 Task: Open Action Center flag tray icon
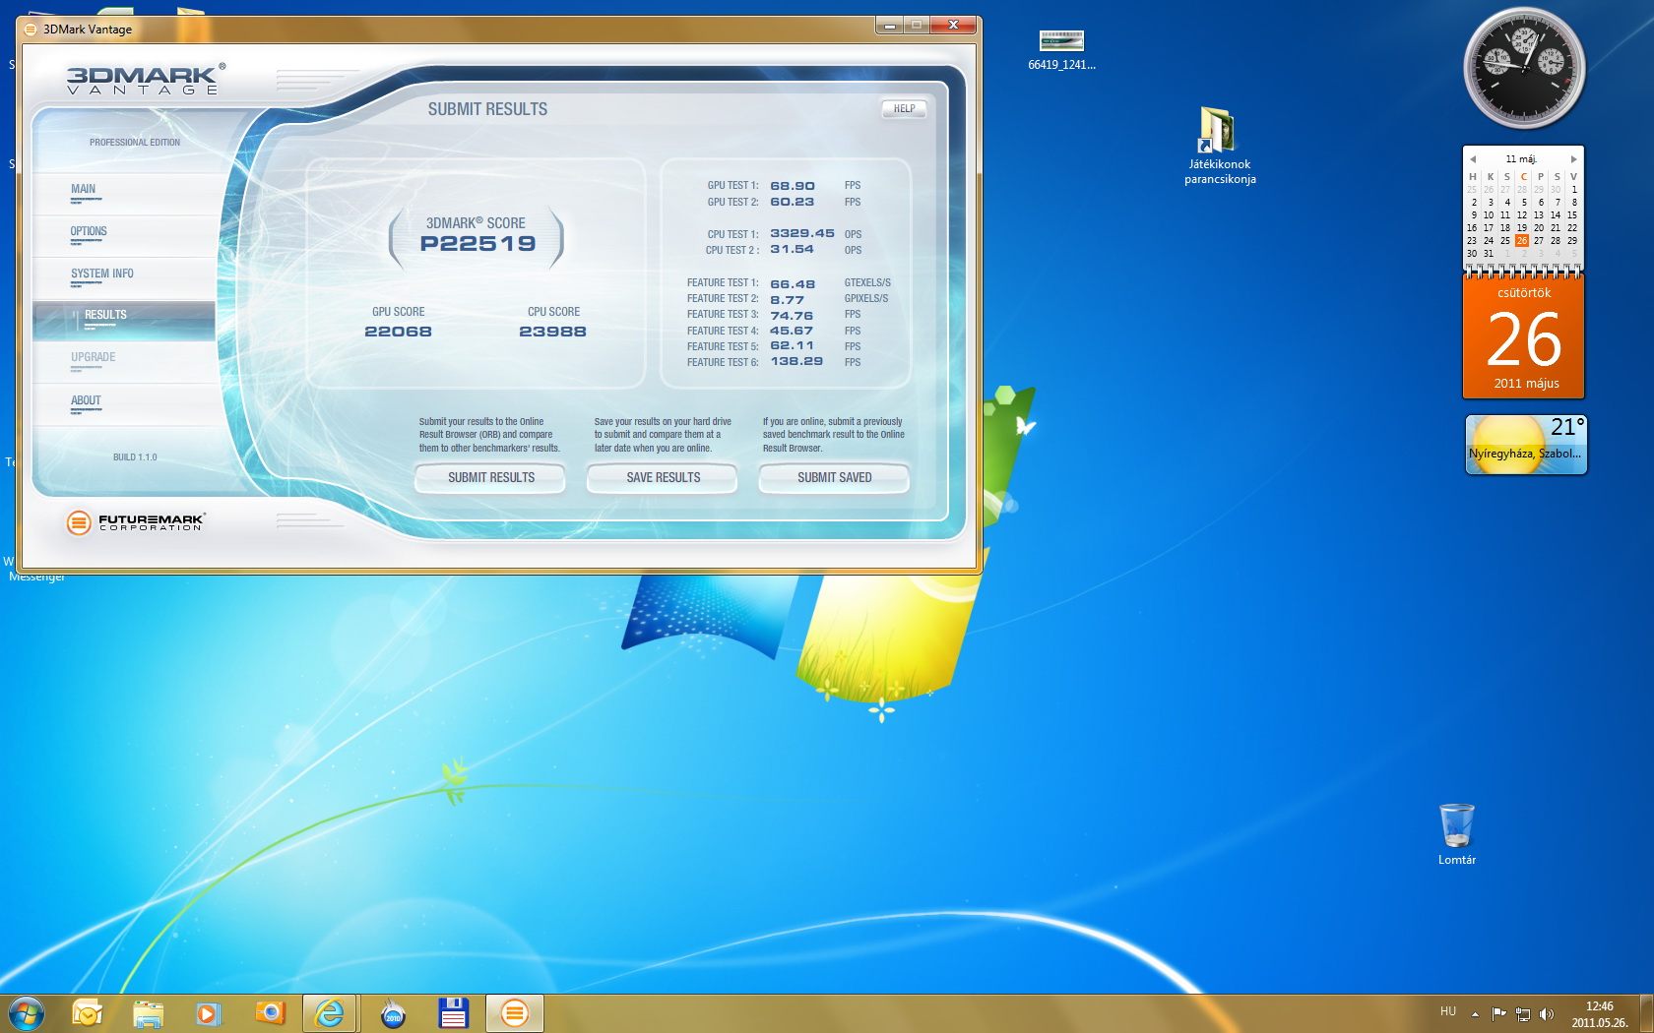click(1498, 1013)
